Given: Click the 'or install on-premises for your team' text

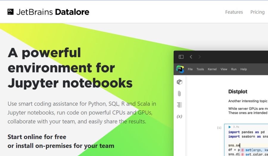Looking at the screenshot, I should (x=61, y=146).
